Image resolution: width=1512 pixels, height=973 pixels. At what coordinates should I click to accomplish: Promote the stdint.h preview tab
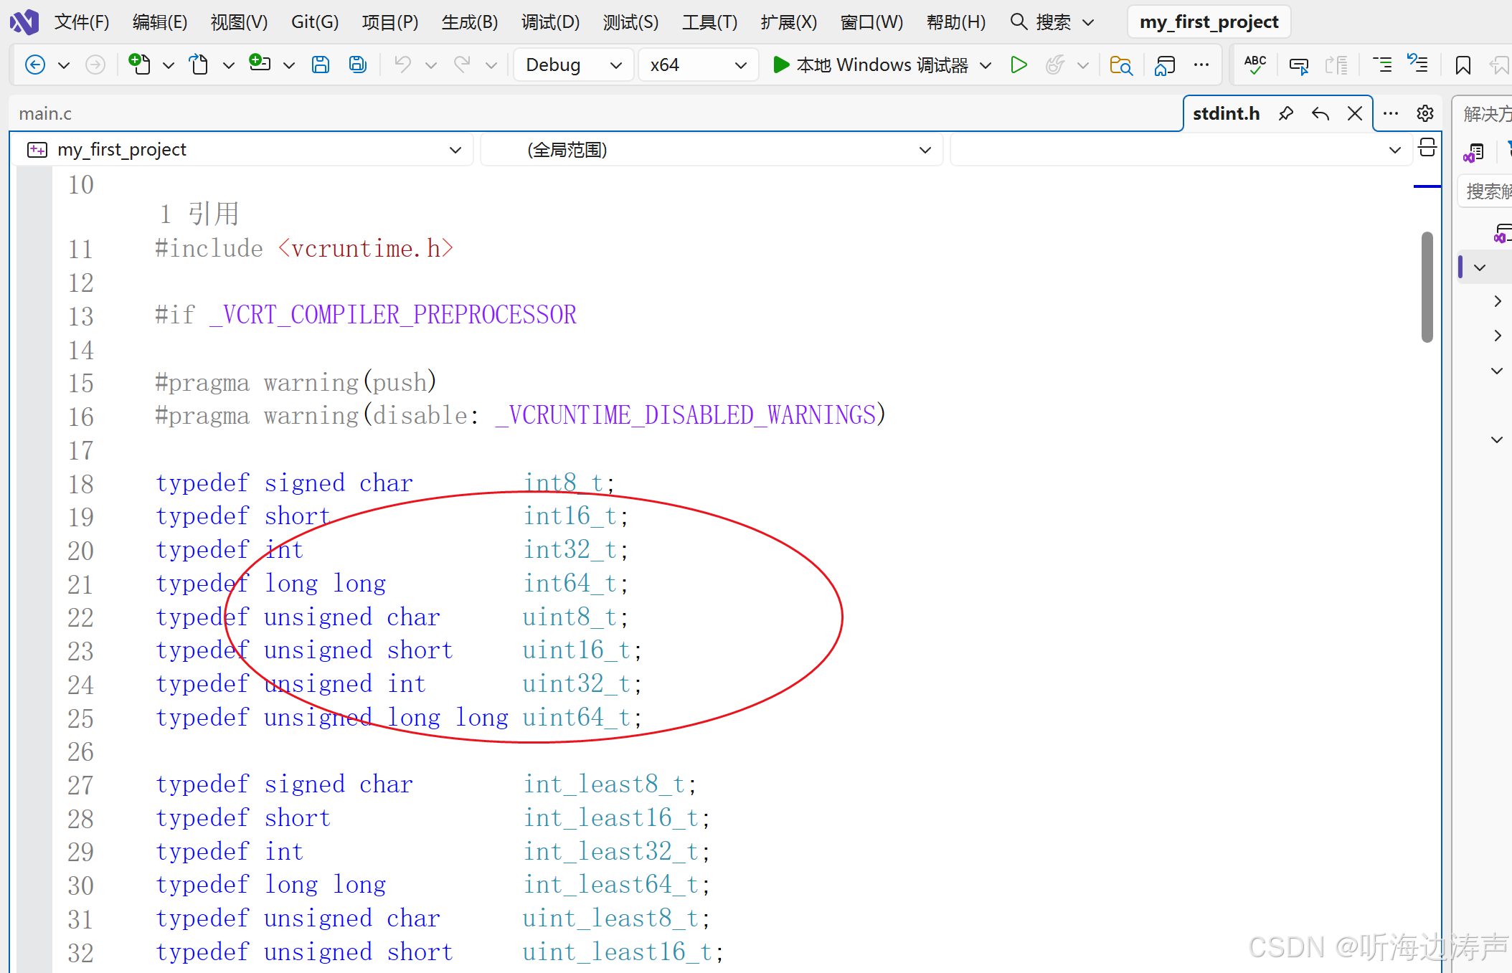point(1320,113)
